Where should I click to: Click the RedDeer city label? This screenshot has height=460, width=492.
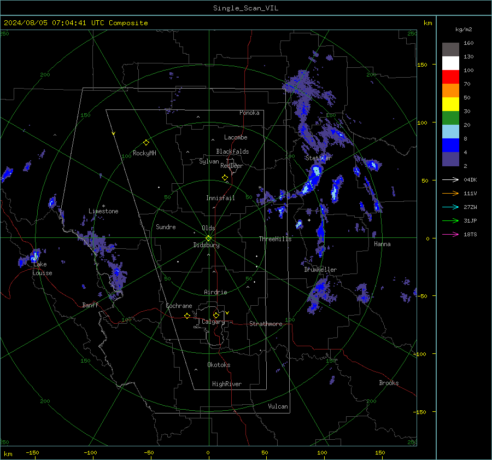tap(232, 166)
